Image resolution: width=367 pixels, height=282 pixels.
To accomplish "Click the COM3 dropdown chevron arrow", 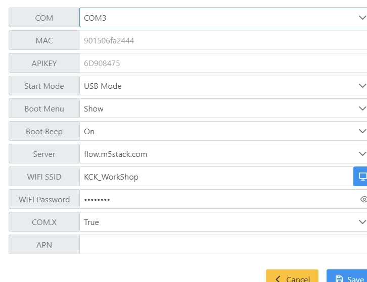I will click(362, 18).
